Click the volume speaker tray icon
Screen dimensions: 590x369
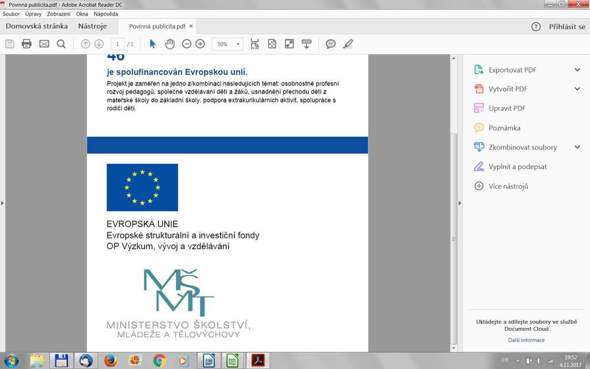[x=539, y=361]
